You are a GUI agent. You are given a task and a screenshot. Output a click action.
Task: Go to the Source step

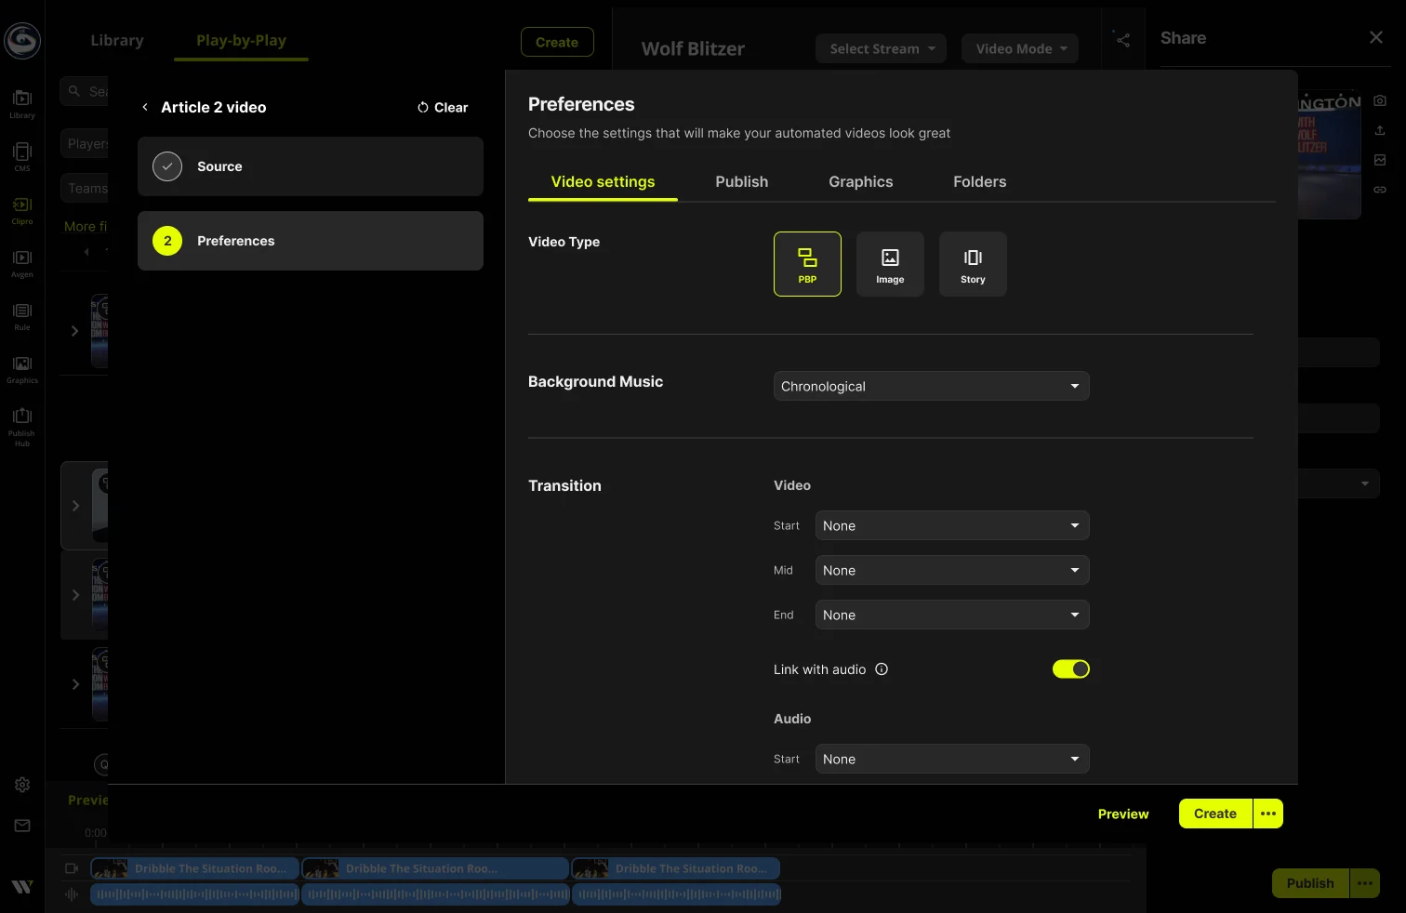coord(311,166)
